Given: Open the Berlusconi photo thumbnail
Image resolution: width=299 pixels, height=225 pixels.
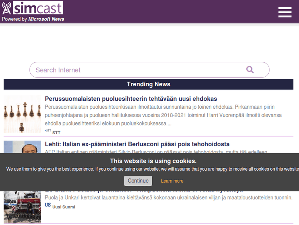Looking at the screenshot, I should pyautogui.click(x=22, y=147).
